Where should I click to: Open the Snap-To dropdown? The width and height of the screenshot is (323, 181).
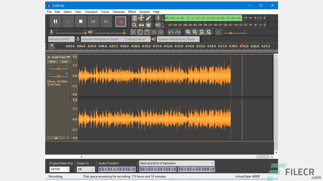[x=86, y=169]
